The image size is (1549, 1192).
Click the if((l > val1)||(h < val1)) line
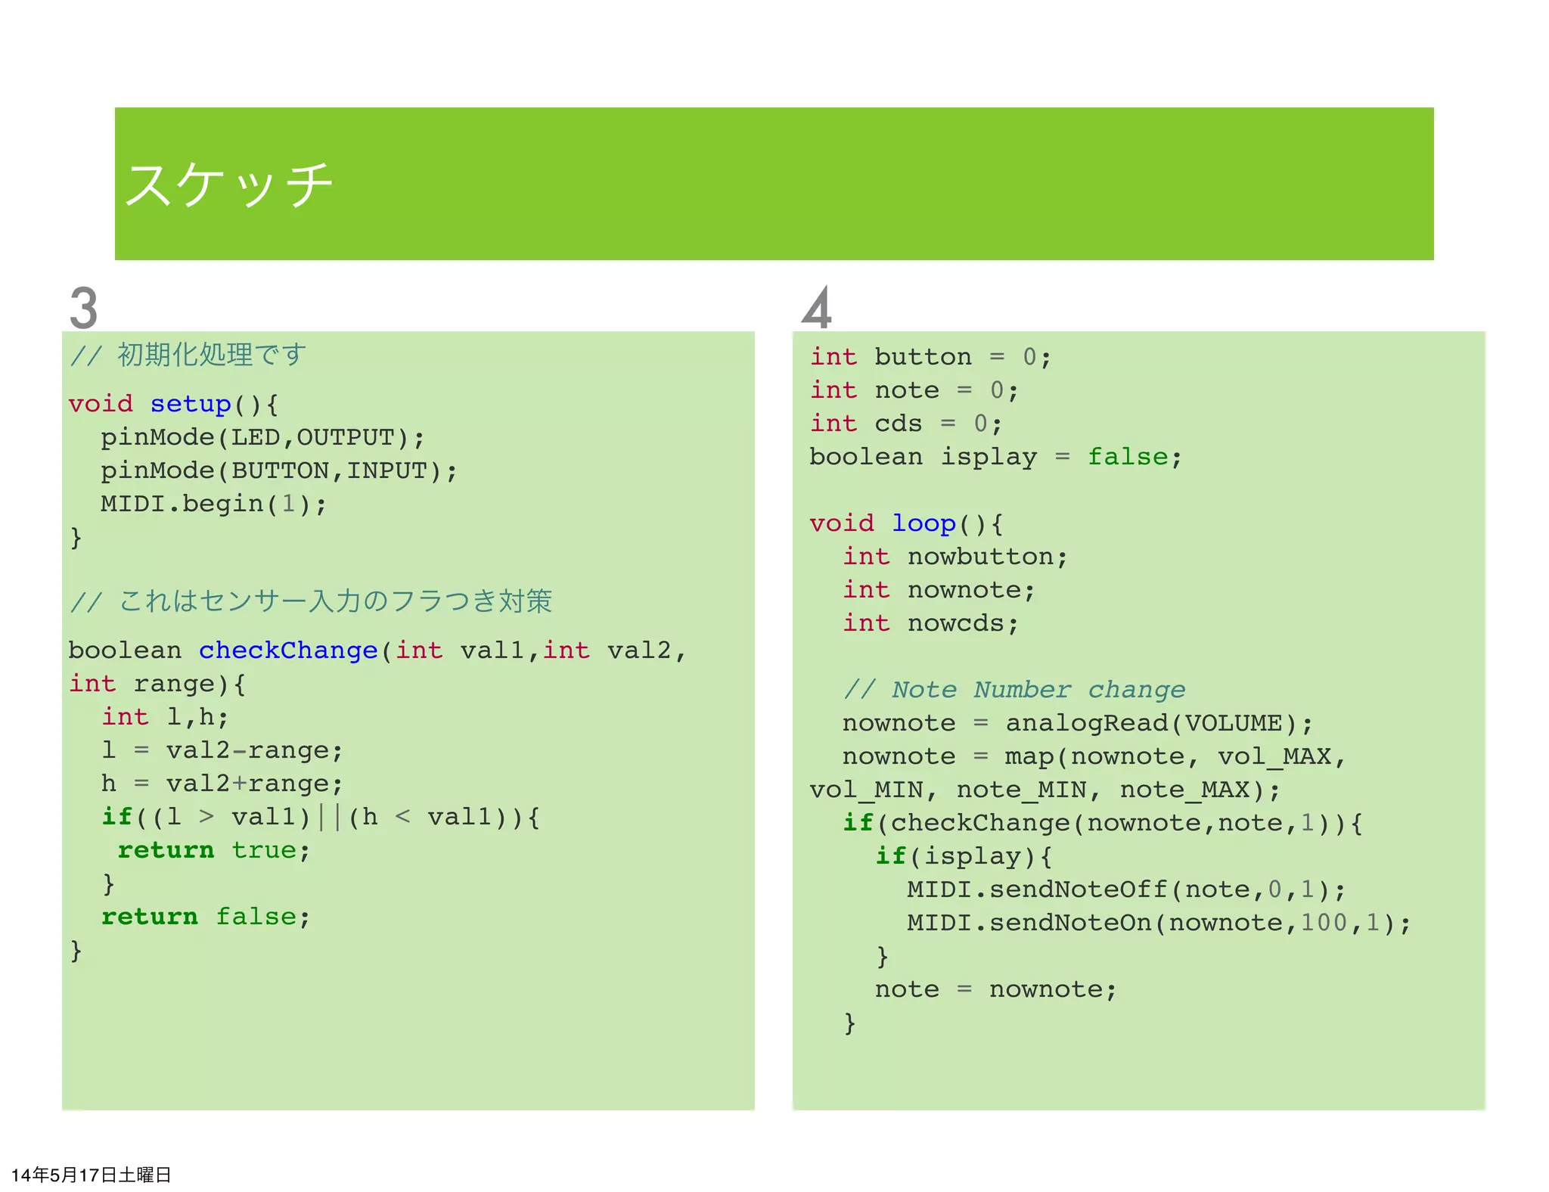click(321, 817)
